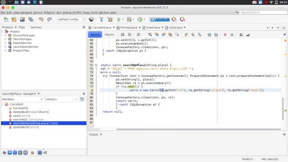The image size is (288, 162).
Task: Click the Last Edit icon in editor toolbar
Action: pyautogui.click(x=123, y=35)
